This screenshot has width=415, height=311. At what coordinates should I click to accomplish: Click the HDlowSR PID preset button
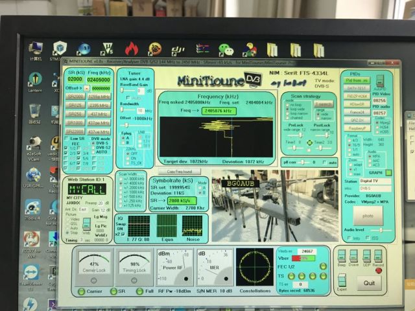[357, 104]
